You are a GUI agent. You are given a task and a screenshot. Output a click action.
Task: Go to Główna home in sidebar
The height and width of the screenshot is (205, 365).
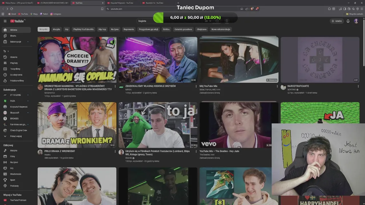pos(16,30)
